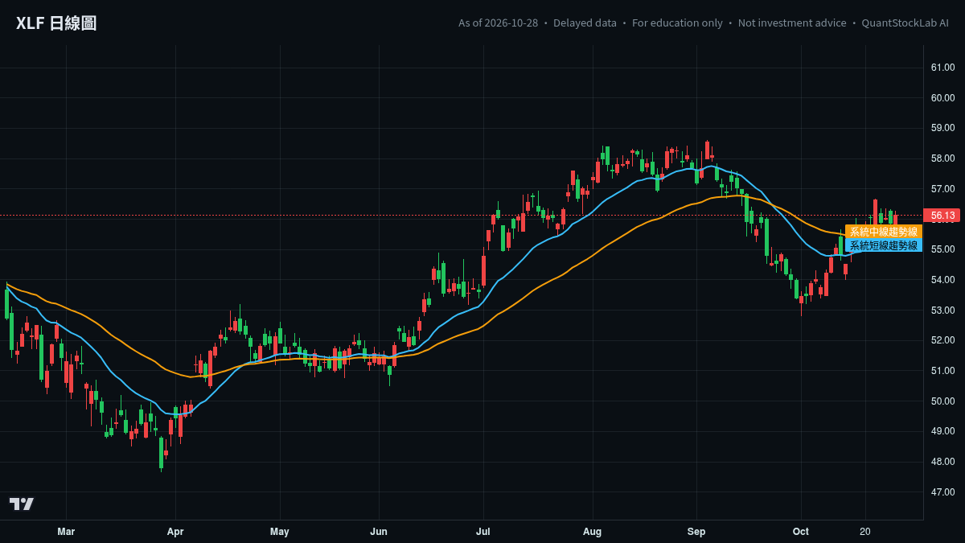Click the 61.00 price axis label
The image size is (965, 543).
pyautogui.click(x=942, y=68)
